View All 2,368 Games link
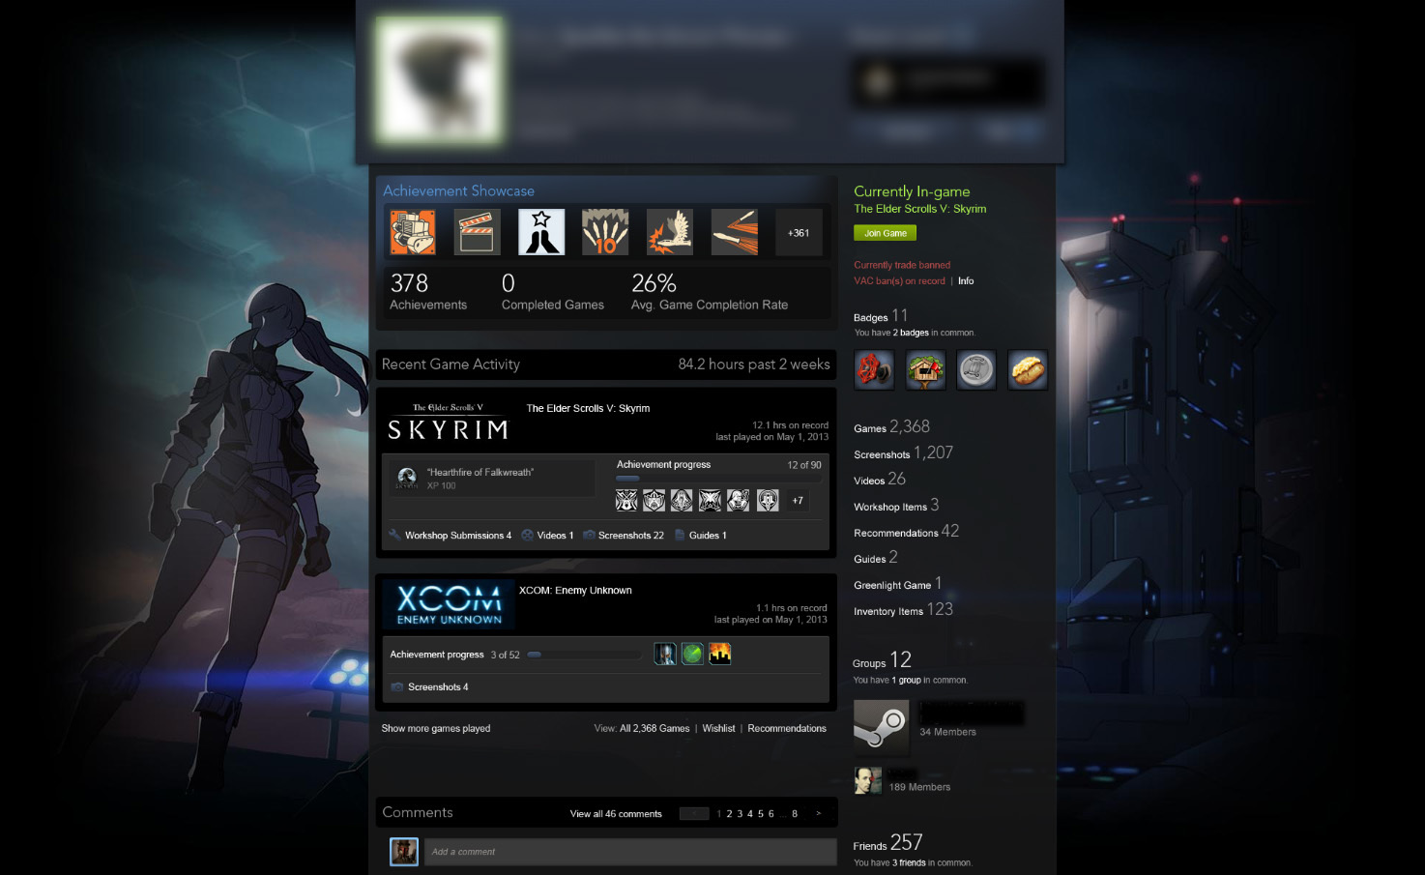This screenshot has width=1425, height=875. 654,728
